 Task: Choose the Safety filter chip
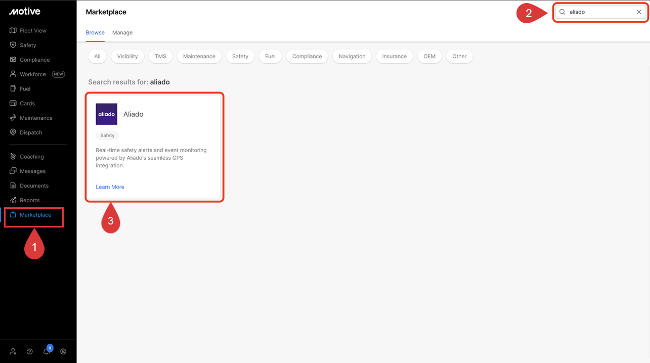point(240,56)
